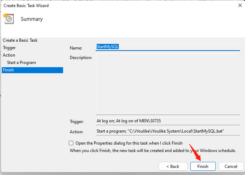The image size is (245, 175).
Task: Click the Finish button to create the task
Action: [x=203, y=166]
